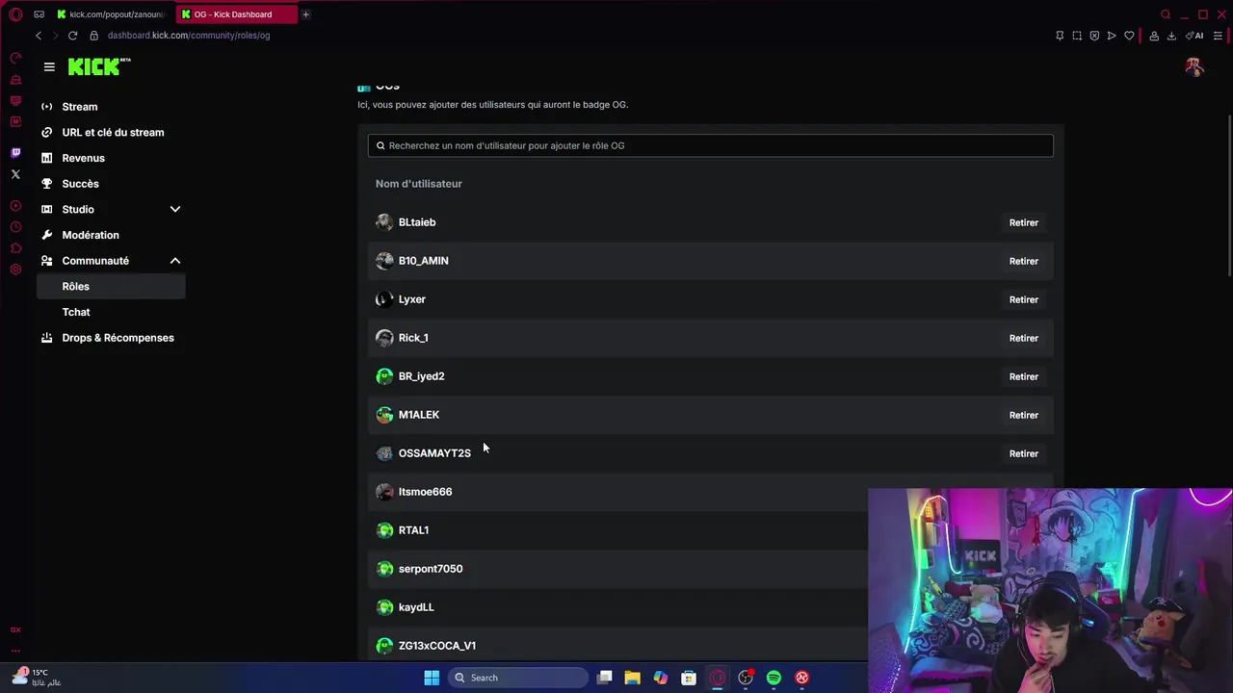Select the OG - Kick Dashboard tab

pyautogui.click(x=236, y=14)
